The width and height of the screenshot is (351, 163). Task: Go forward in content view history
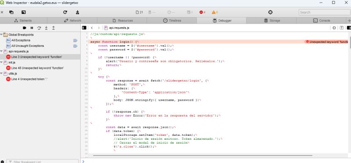click(99, 28)
